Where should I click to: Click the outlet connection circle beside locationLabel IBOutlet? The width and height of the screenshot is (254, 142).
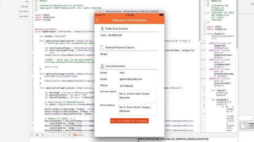[202, 78]
